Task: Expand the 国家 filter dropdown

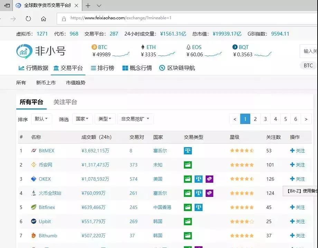Action: 82,119
